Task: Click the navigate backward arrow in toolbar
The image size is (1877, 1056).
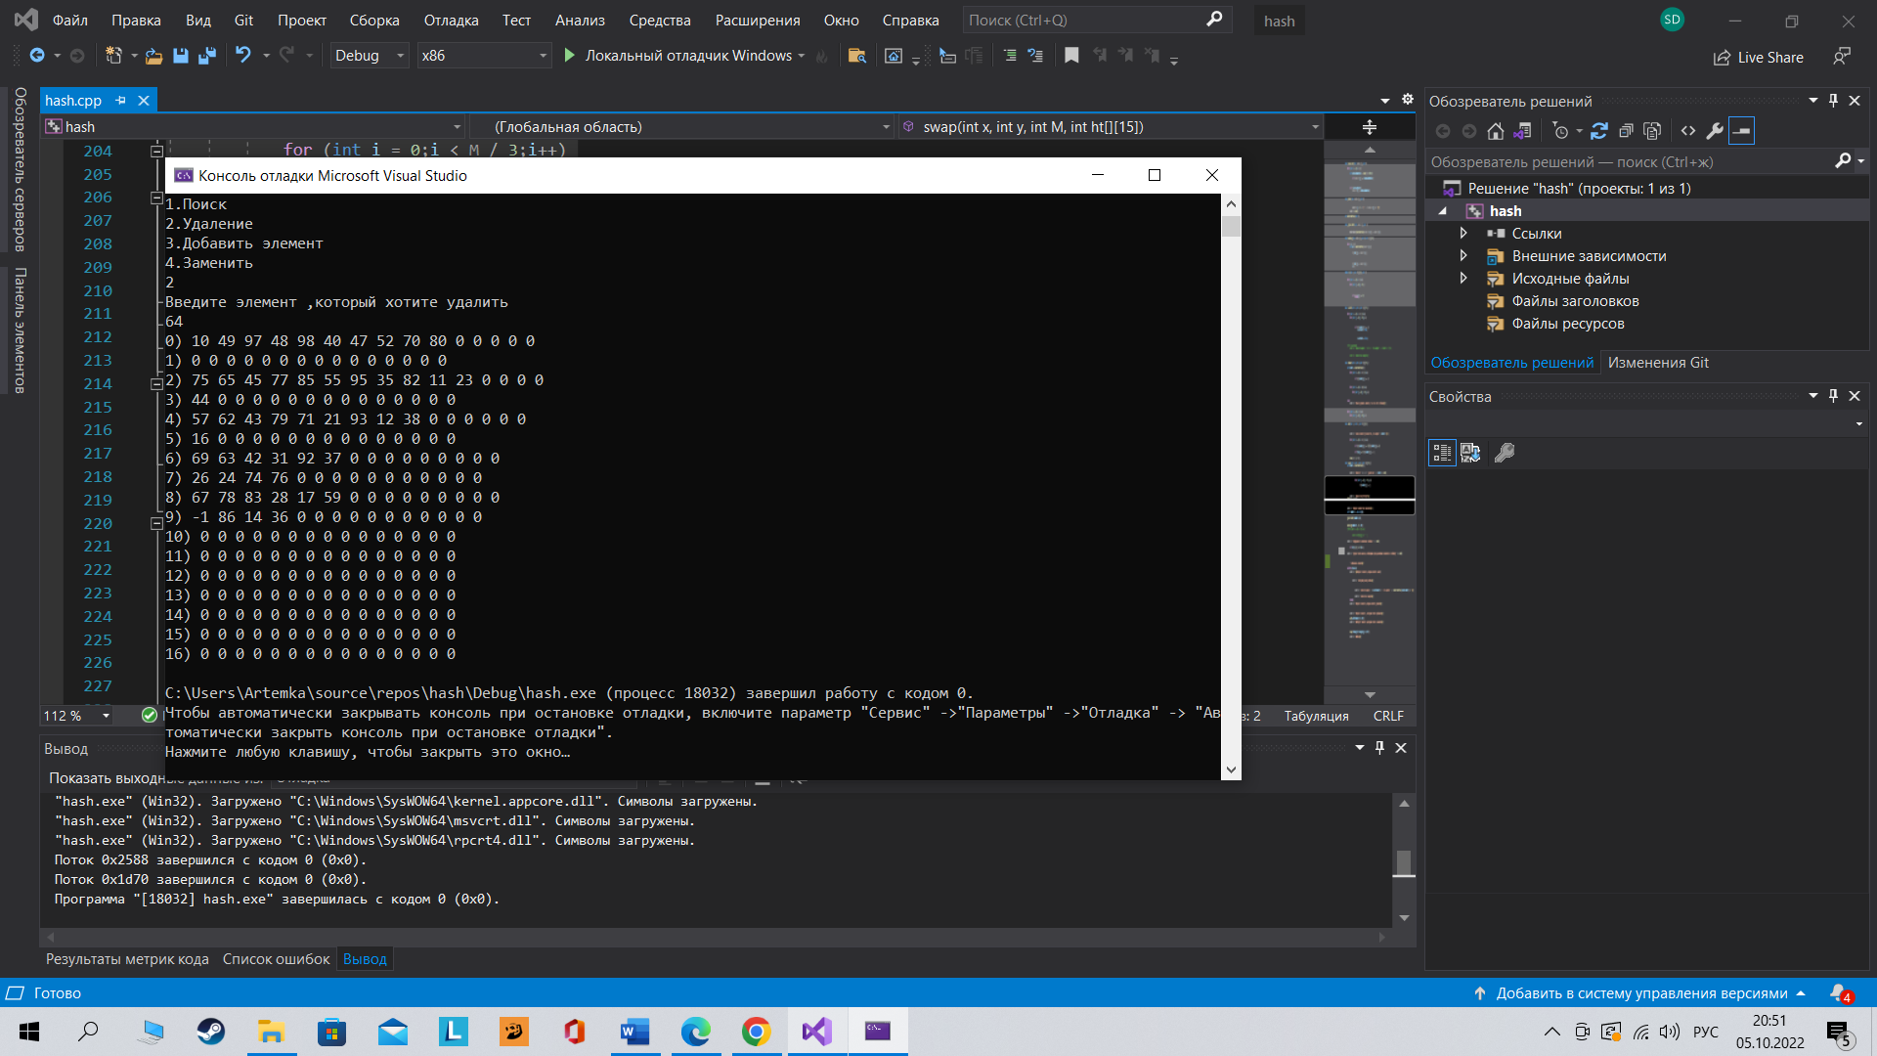Action: [37, 56]
